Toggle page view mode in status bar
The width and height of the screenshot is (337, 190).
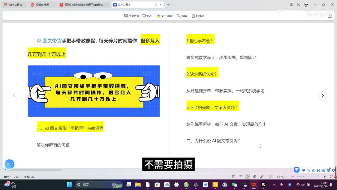(x=234, y=177)
